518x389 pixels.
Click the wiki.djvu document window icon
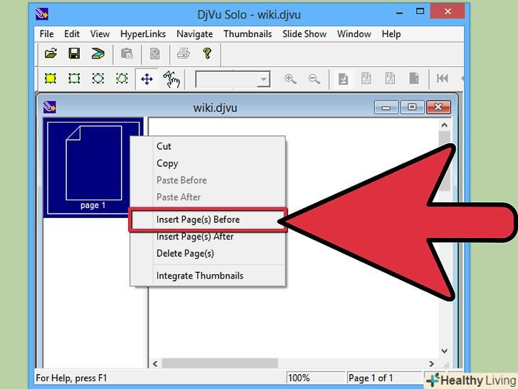(50, 107)
